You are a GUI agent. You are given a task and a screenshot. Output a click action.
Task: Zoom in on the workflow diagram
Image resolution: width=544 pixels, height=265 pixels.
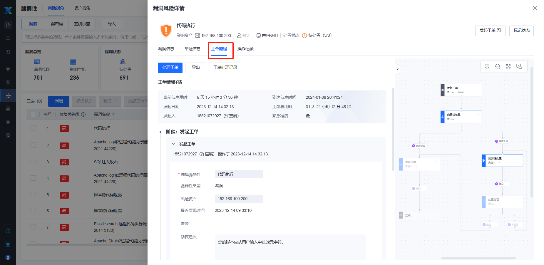click(487, 66)
